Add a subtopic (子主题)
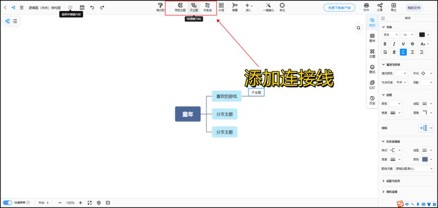Viewport: 438px width, 208px height. (193, 7)
